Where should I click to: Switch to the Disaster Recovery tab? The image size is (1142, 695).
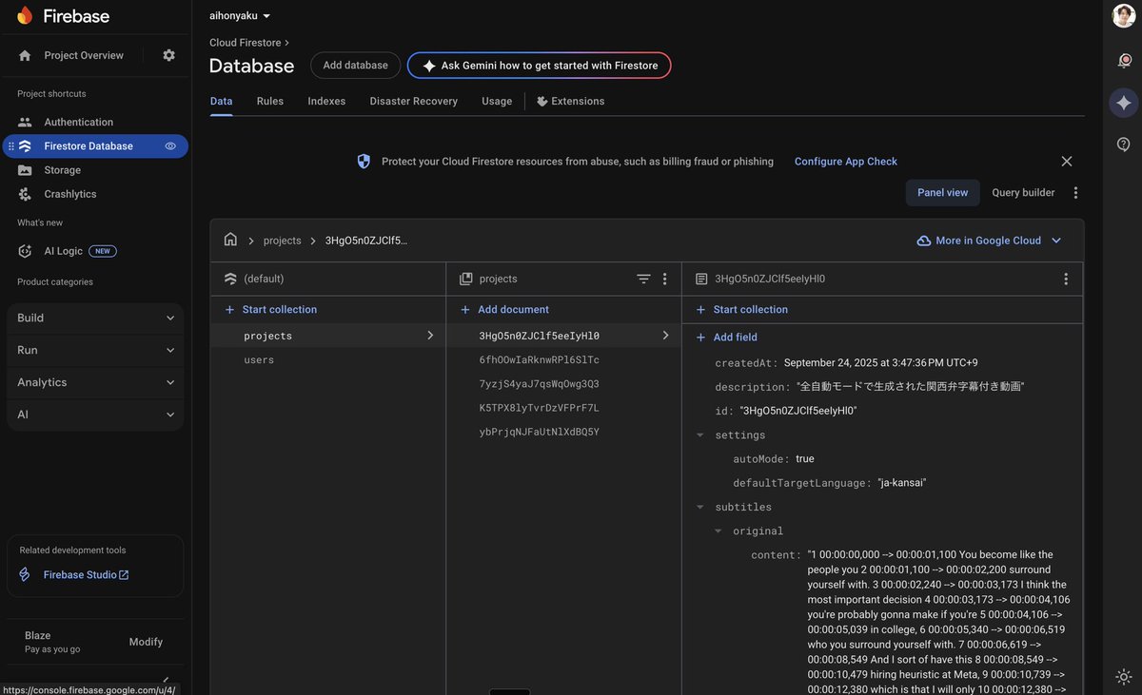click(414, 101)
